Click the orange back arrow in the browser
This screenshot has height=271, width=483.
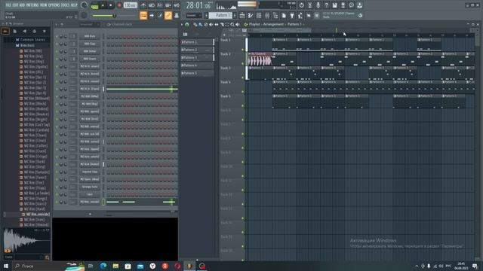(x=5, y=31)
